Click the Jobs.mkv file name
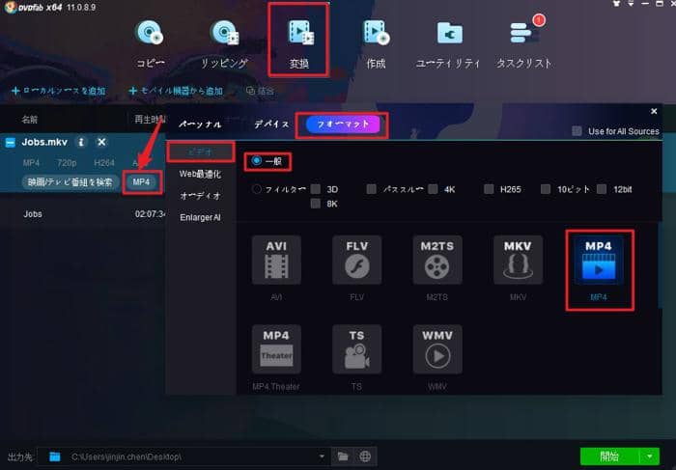Viewport: 676px width, 470px height. (x=44, y=142)
